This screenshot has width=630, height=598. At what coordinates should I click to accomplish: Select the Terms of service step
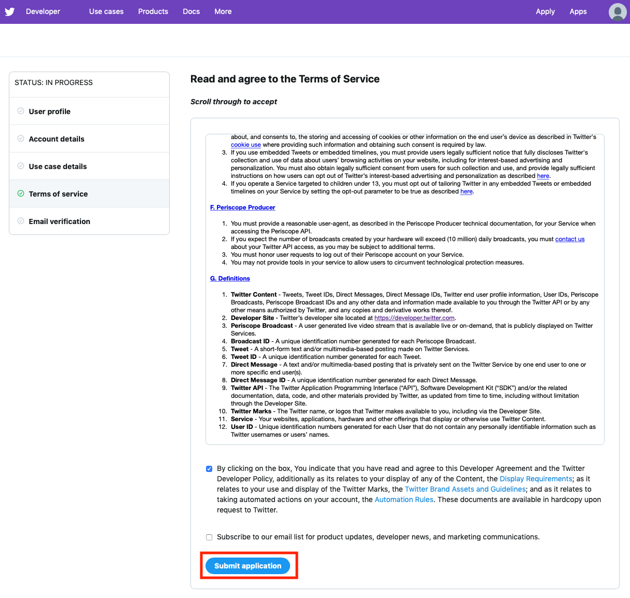point(89,193)
